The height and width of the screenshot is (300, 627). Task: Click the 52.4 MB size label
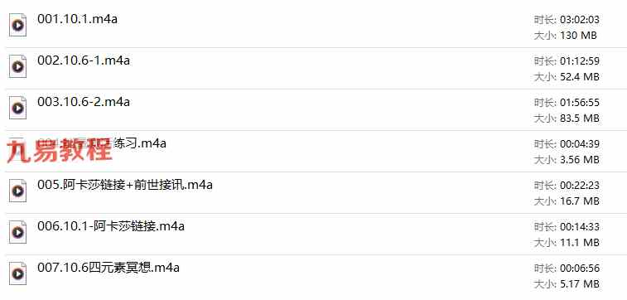(x=580, y=77)
